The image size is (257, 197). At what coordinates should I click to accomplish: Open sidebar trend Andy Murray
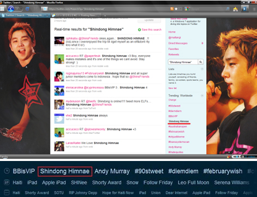tap(175, 147)
